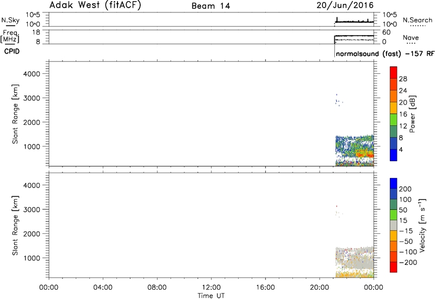Click the '3000' tick label on the power panel
Screen dimensions: 435x299
click(32, 98)
